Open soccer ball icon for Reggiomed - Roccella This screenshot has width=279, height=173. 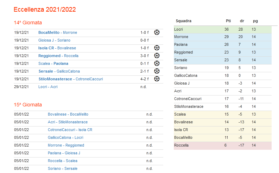[157, 56]
